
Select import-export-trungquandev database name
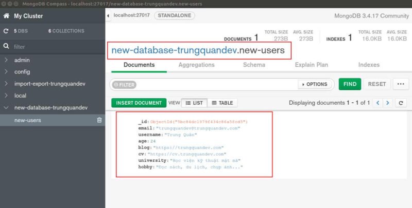pyautogui.click(x=49, y=84)
